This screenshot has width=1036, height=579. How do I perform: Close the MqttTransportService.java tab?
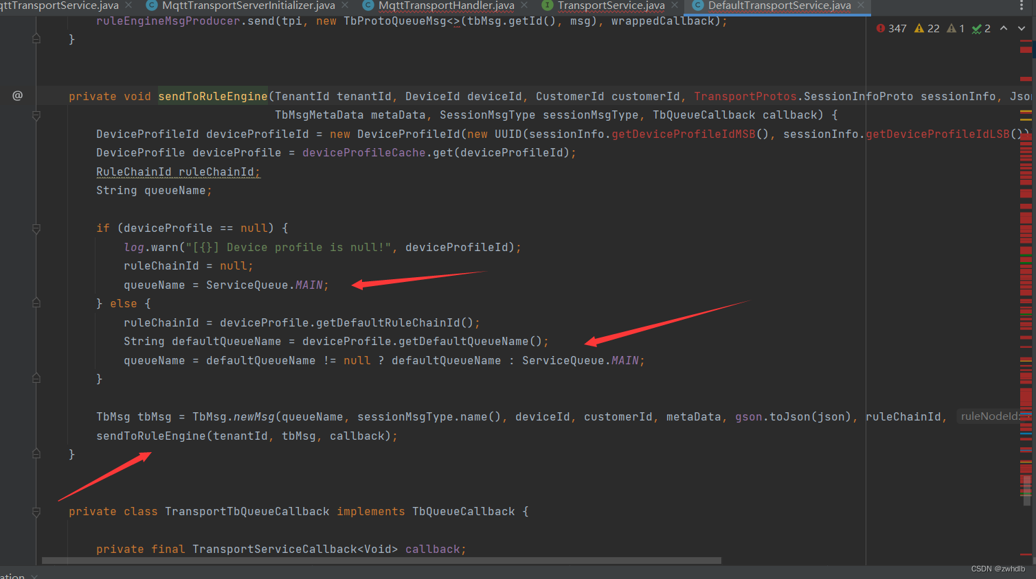128,5
